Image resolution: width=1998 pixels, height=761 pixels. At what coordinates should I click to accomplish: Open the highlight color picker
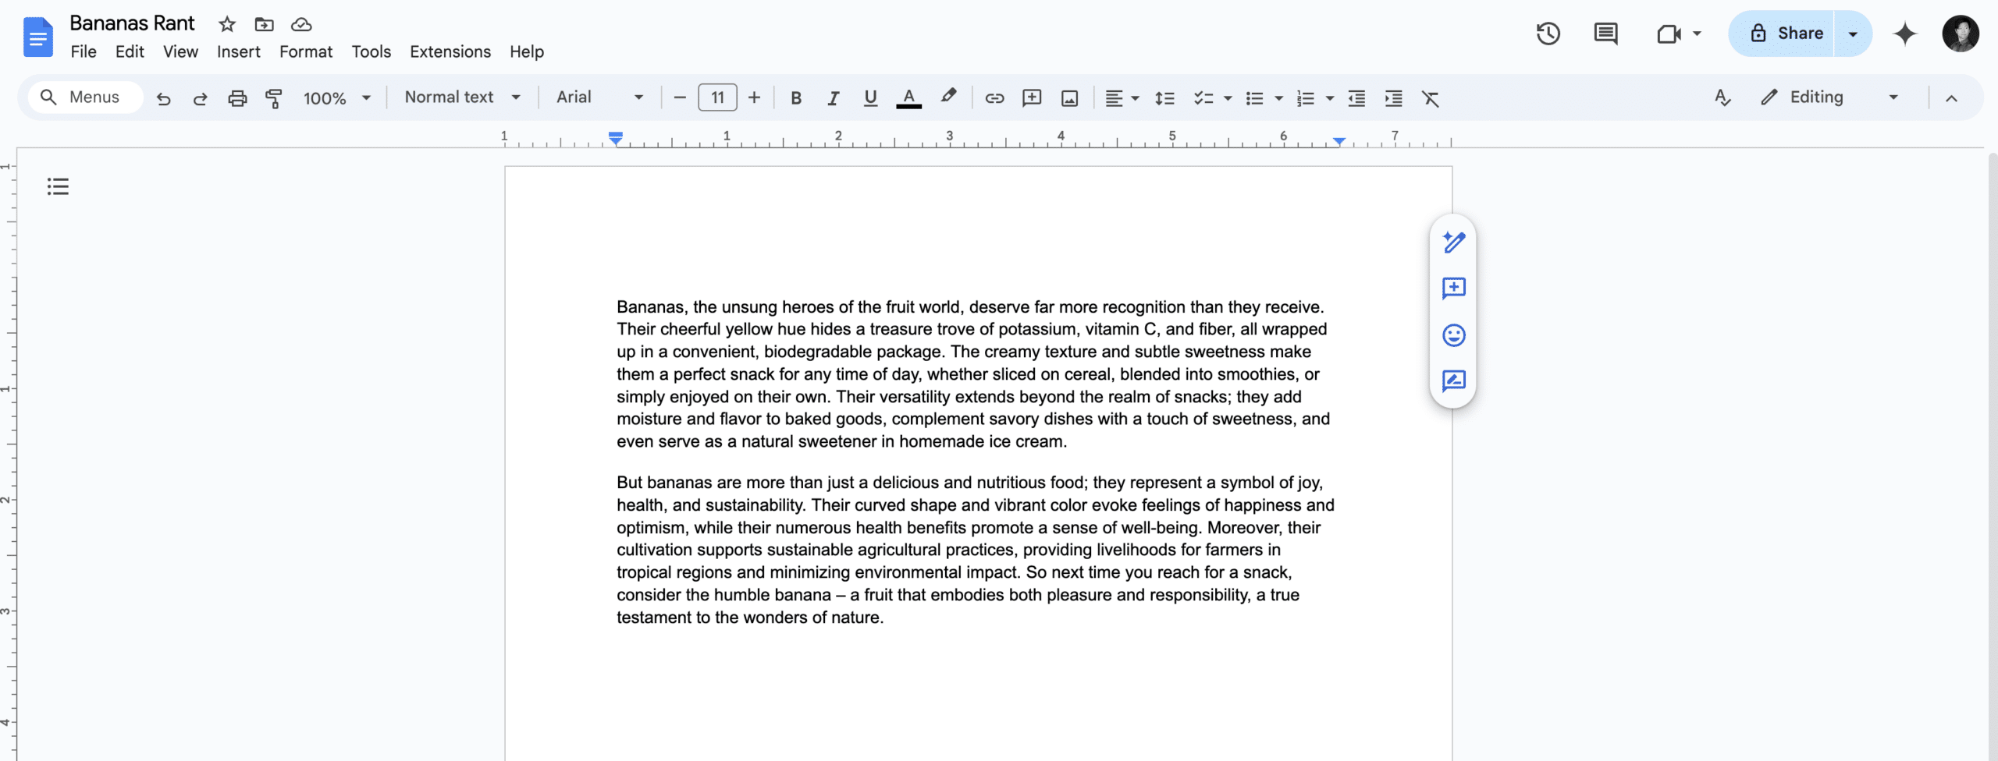pos(948,97)
